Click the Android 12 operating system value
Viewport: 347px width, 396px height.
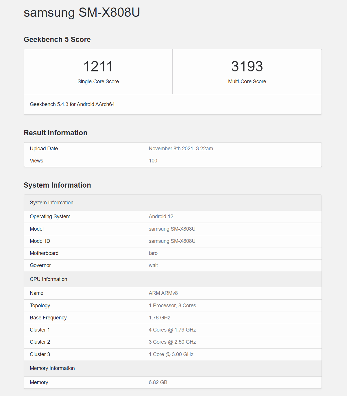(x=161, y=216)
